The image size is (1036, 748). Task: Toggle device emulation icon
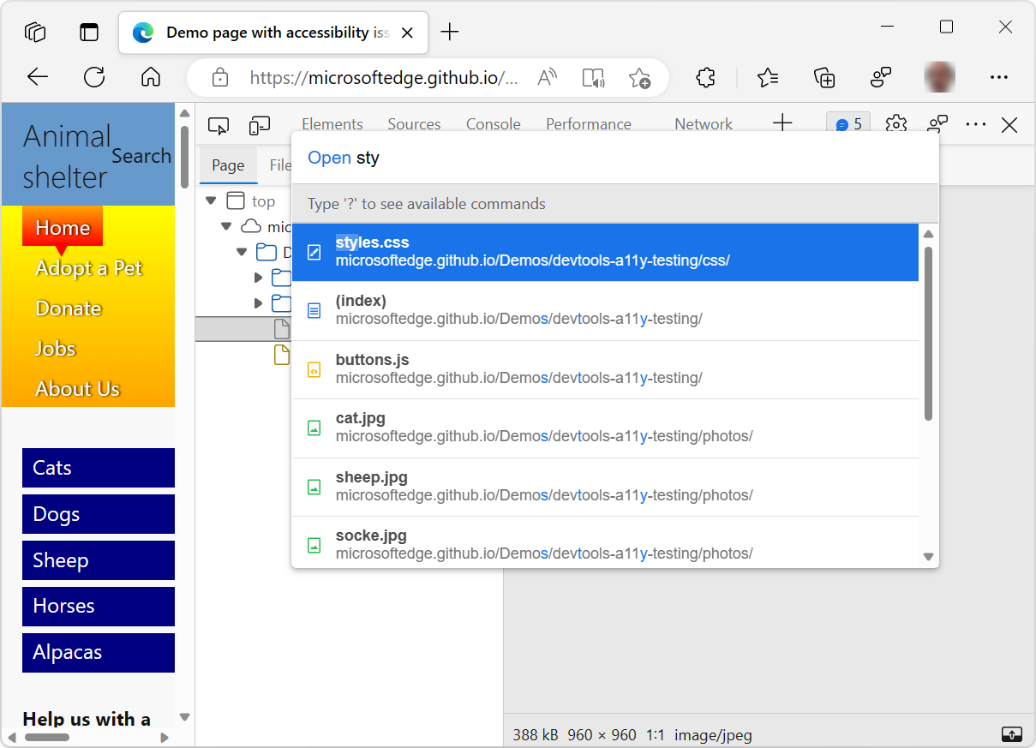point(260,126)
